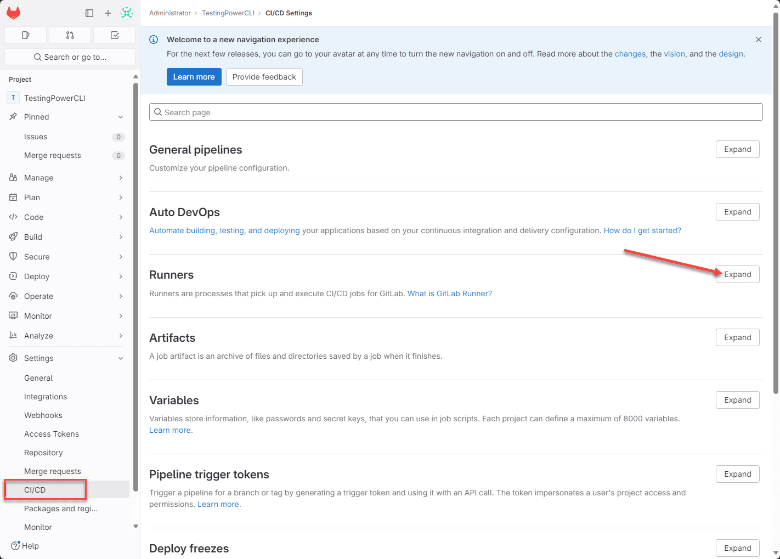This screenshot has width=780, height=559.
Task: Click the Search or go to box
Action: tap(70, 57)
